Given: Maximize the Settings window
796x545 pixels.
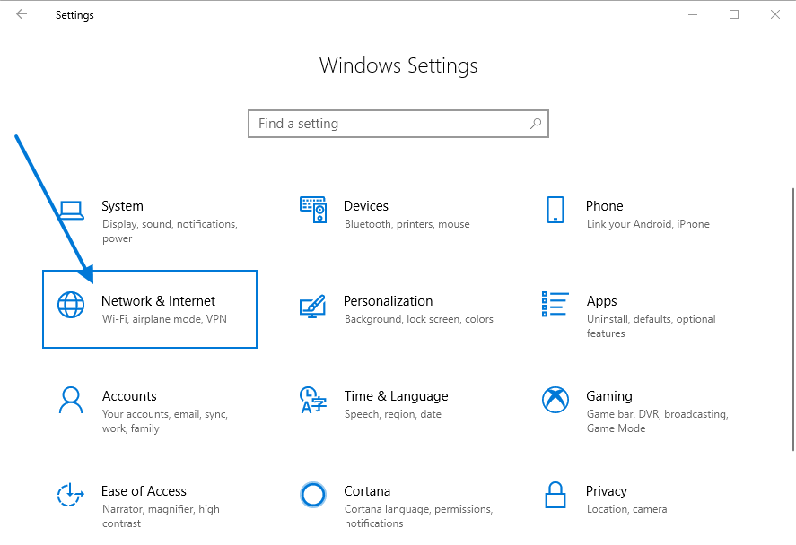Looking at the screenshot, I should [x=734, y=14].
